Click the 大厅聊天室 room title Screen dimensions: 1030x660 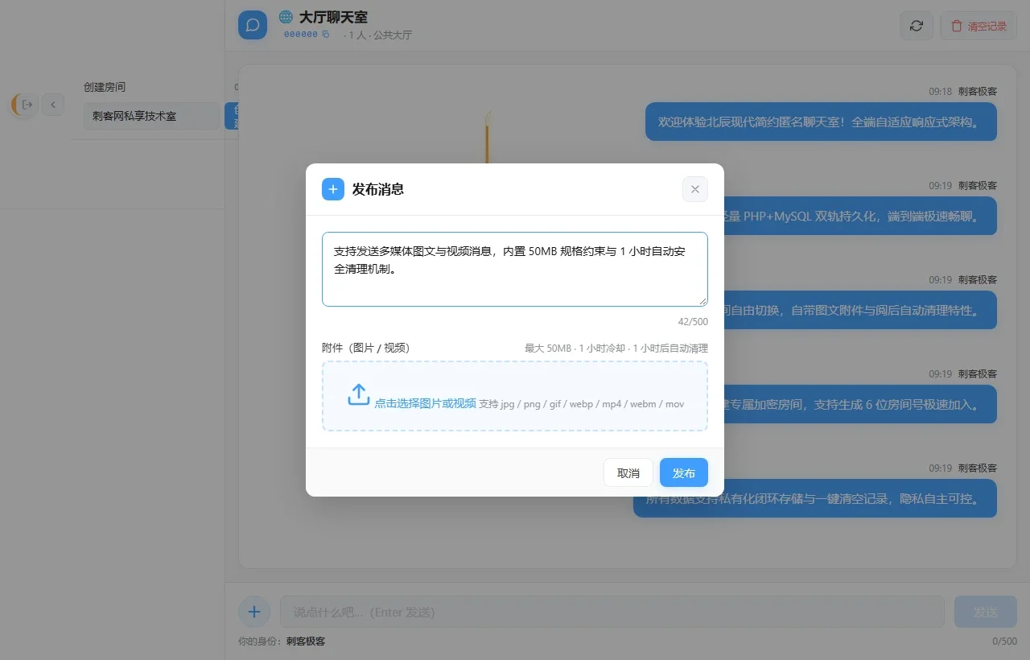coord(333,17)
